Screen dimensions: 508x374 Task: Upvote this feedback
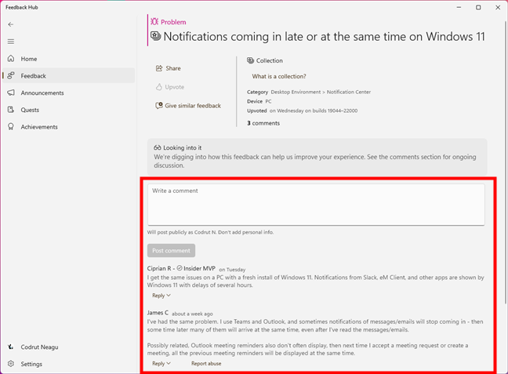click(170, 87)
